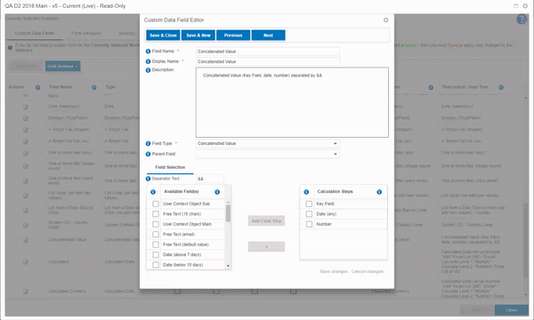Click edit icon for A Single File (images) row
The width and height of the screenshot is (534, 320).
26,130
